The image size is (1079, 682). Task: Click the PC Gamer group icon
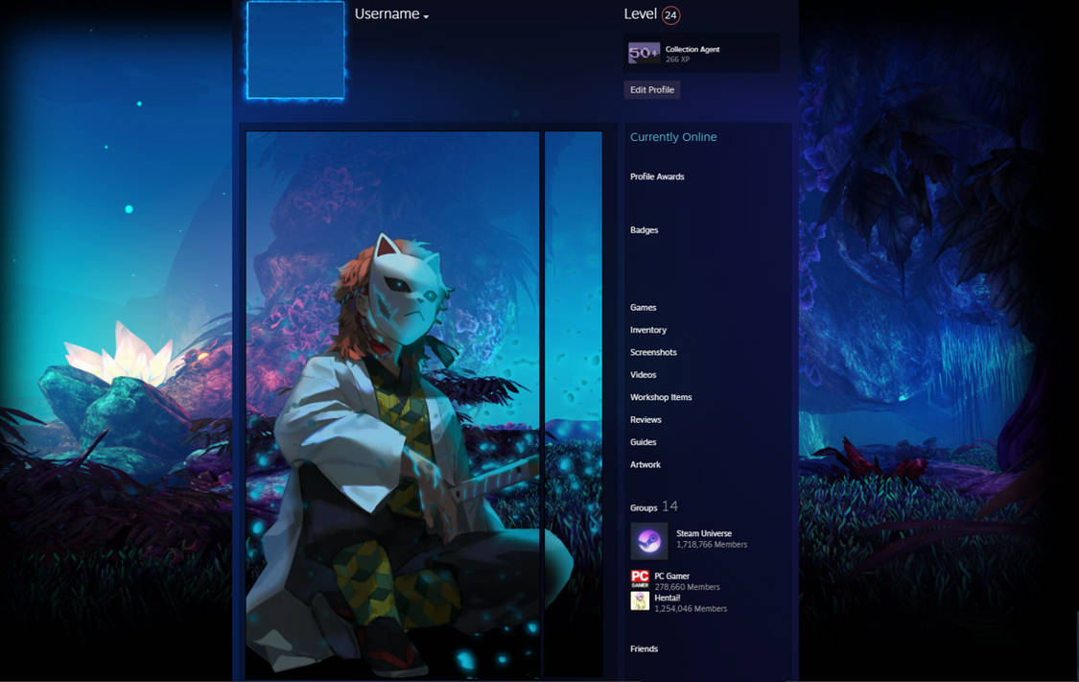pos(639,578)
